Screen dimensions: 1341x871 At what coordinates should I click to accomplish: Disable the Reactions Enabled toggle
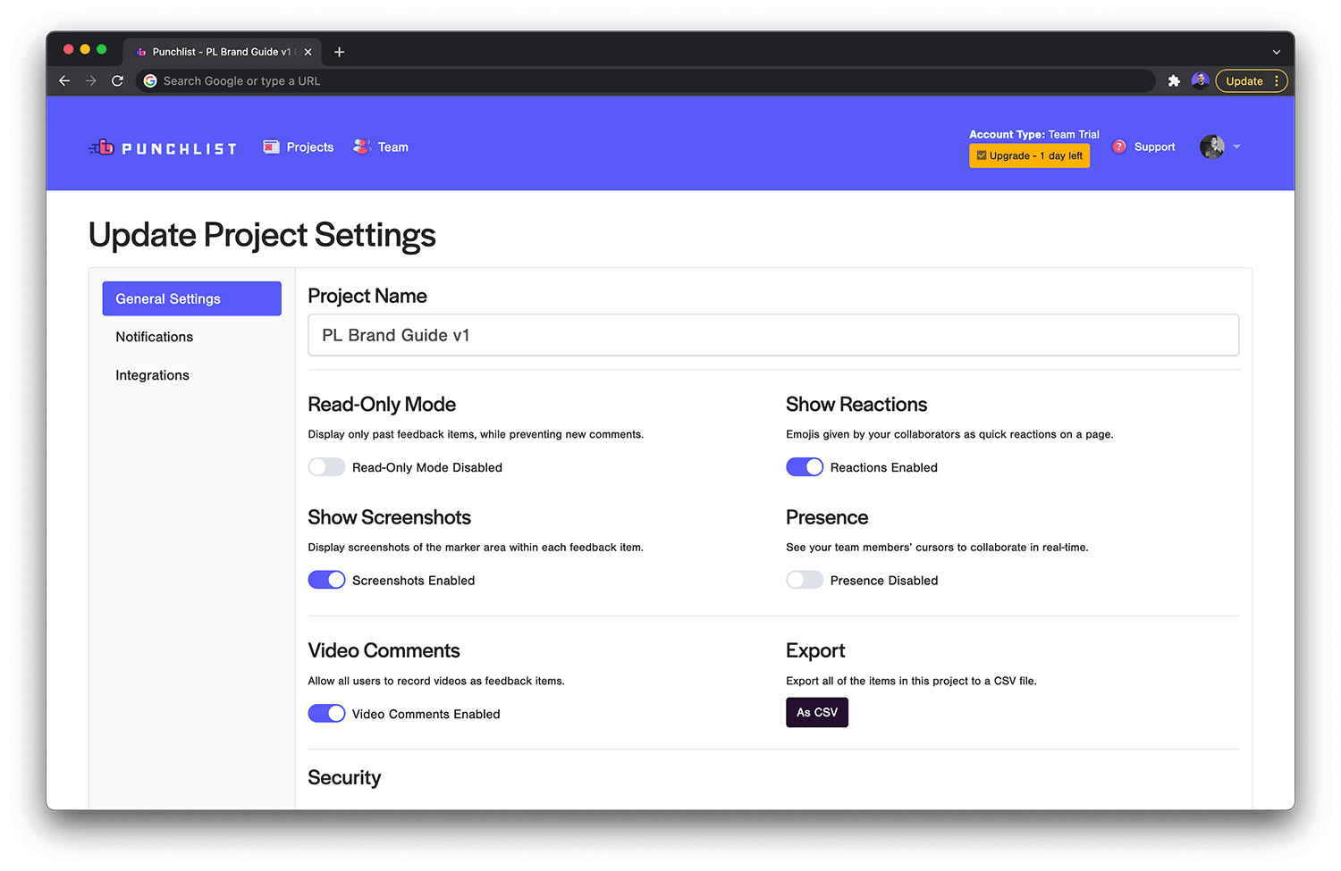(x=805, y=467)
